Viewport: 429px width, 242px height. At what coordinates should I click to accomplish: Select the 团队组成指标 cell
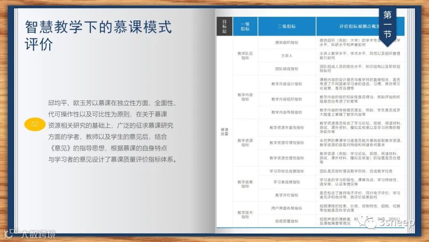pos(287,68)
